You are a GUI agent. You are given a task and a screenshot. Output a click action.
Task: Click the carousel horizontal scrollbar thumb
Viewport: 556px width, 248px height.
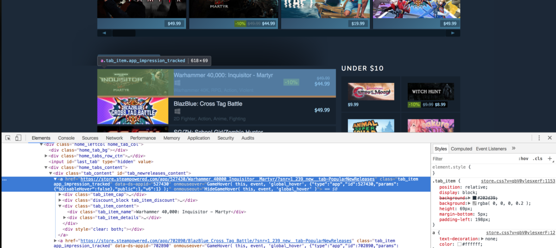tap(124, 33)
